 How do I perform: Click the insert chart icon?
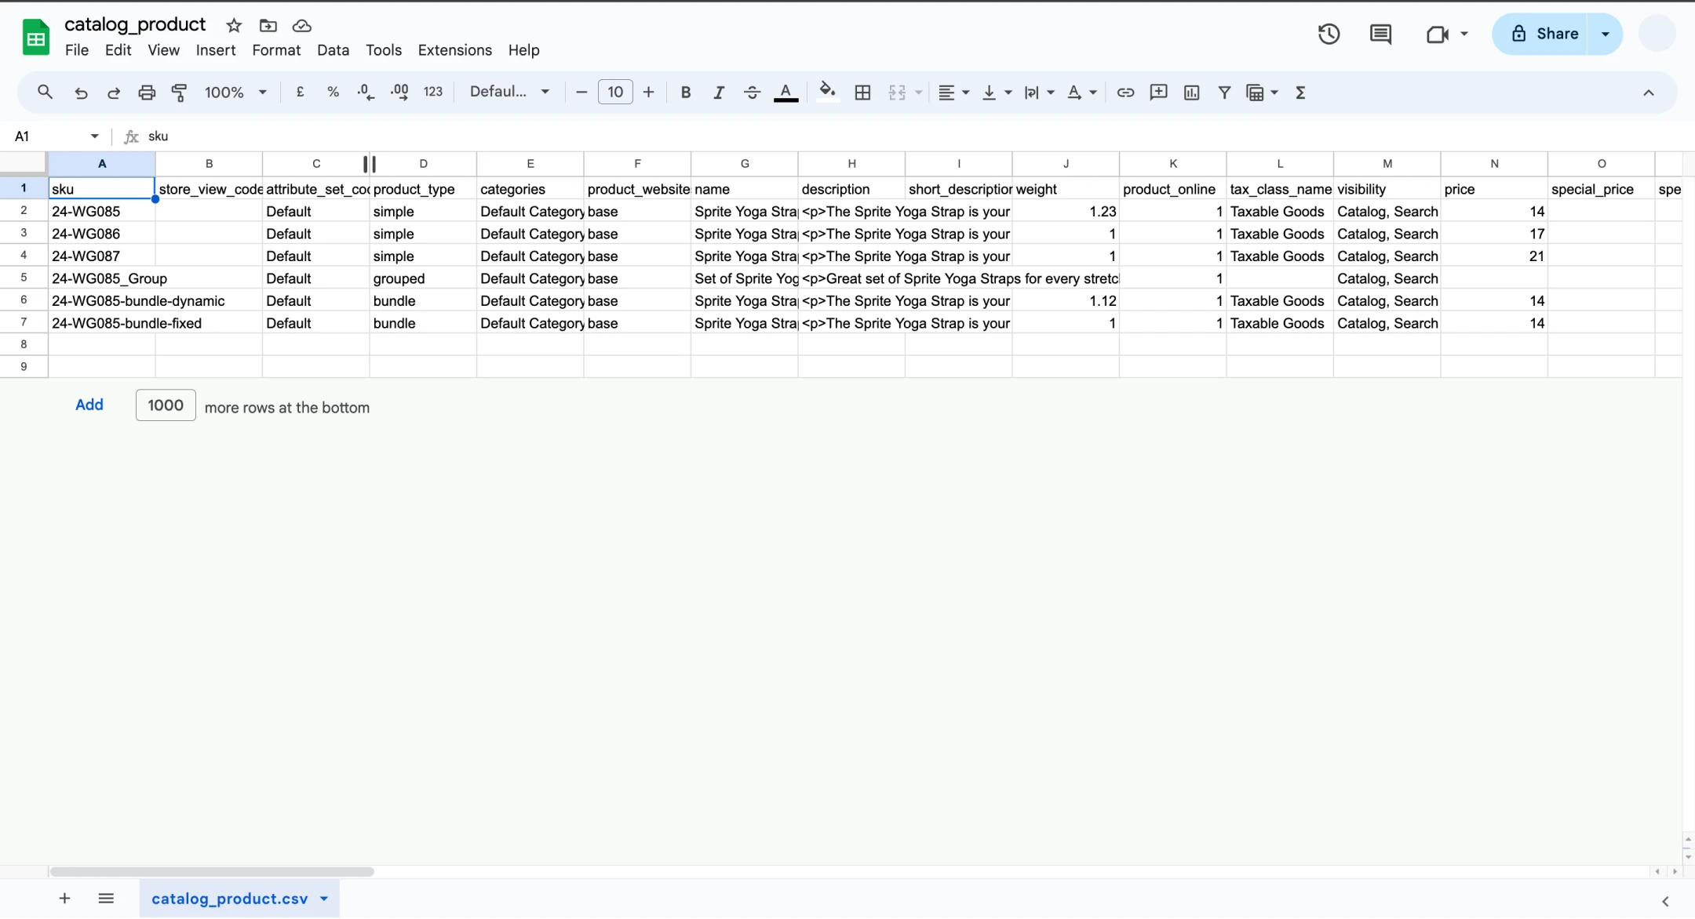[x=1191, y=93]
